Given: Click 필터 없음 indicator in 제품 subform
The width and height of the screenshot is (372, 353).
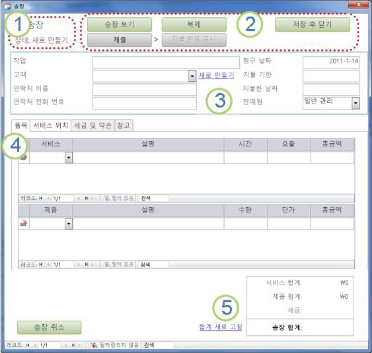Looking at the screenshot, I should (x=119, y=265).
